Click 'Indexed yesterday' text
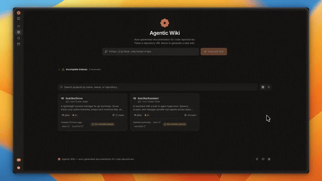322x181 pixels. [142, 122]
